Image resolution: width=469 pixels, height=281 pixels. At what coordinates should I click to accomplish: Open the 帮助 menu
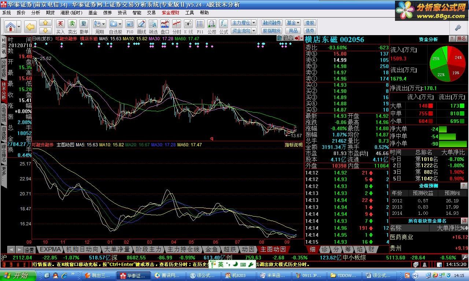204,12
